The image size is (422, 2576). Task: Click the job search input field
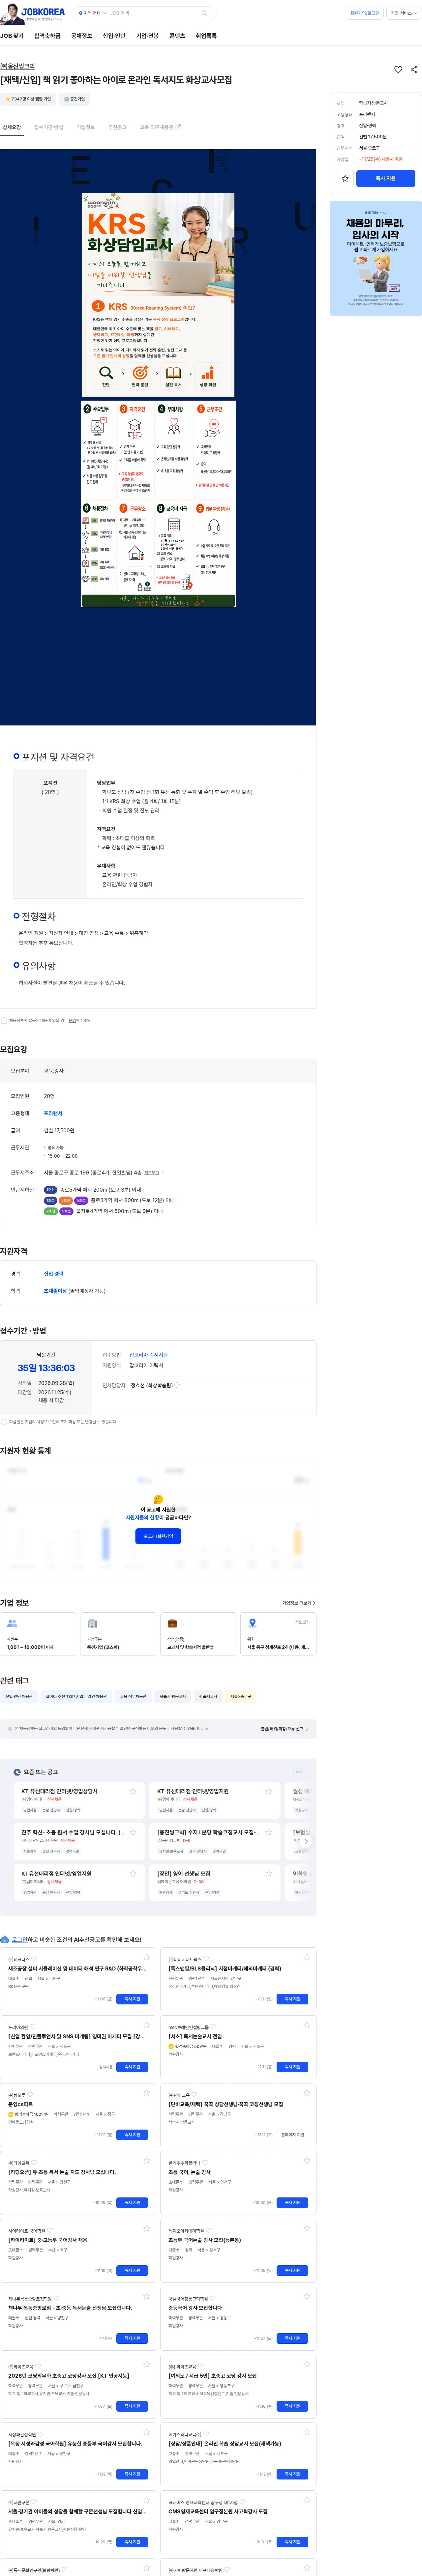pos(153,13)
